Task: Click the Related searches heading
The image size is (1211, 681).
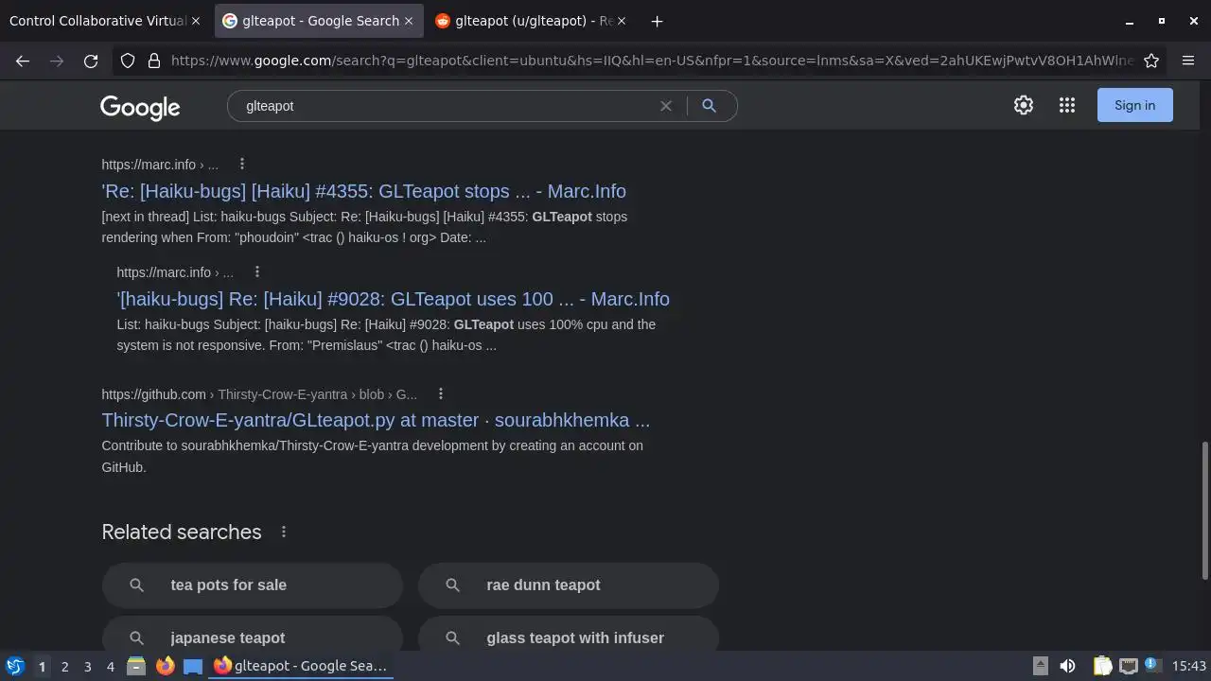Action: [x=182, y=532]
